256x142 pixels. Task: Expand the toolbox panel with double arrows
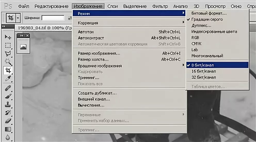pyautogui.click(x=4, y=26)
